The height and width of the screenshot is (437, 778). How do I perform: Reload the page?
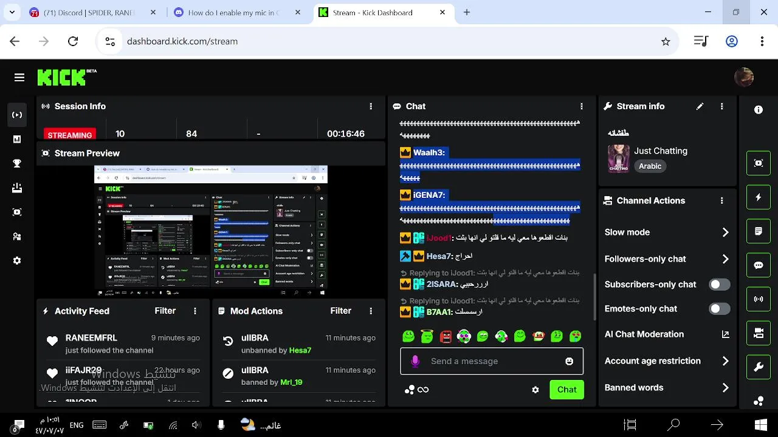73,41
